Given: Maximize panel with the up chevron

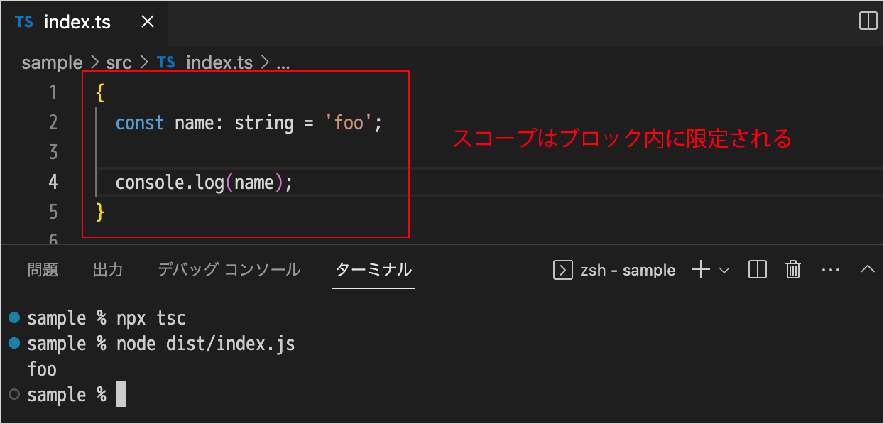Looking at the screenshot, I should pyautogui.click(x=867, y=270).
